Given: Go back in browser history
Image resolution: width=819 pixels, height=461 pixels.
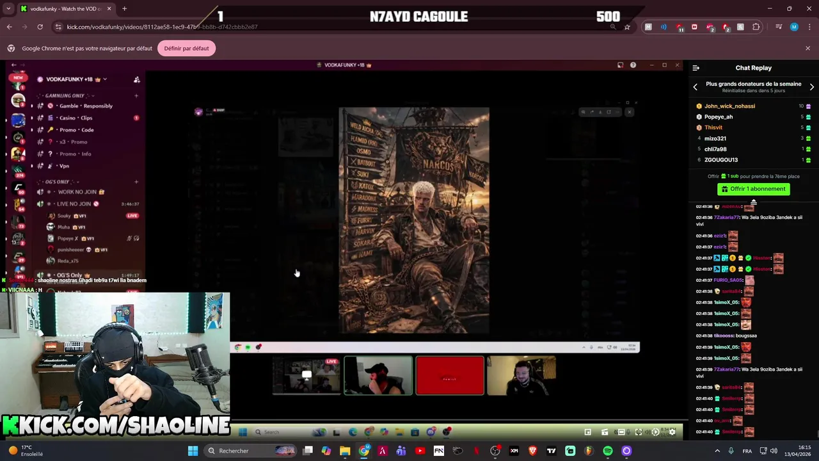Looking at the screenshot, I should coord(9,27).
